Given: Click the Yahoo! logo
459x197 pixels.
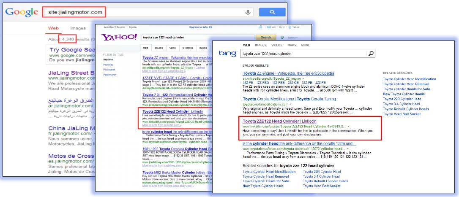Looking at the screenshot, I should (119, 37).
